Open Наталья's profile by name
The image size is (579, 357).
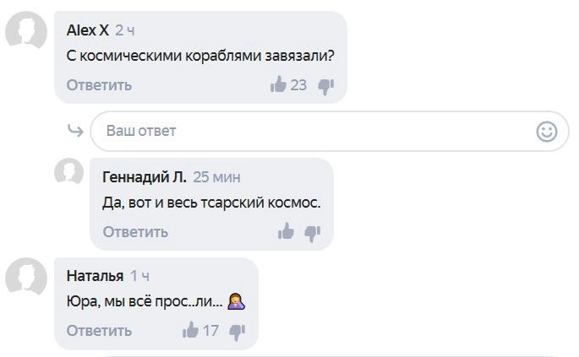click(x=95, y=276)
